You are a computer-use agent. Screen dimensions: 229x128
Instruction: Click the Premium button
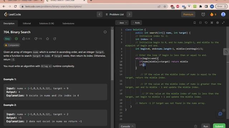click(188, 14)
